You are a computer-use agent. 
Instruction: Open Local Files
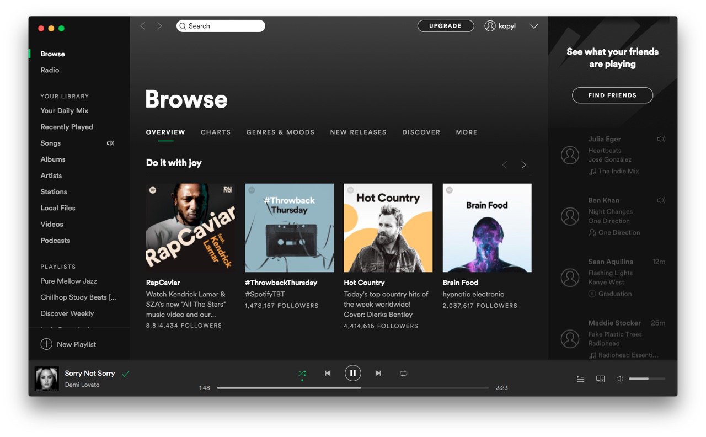(x=58, y=208)
